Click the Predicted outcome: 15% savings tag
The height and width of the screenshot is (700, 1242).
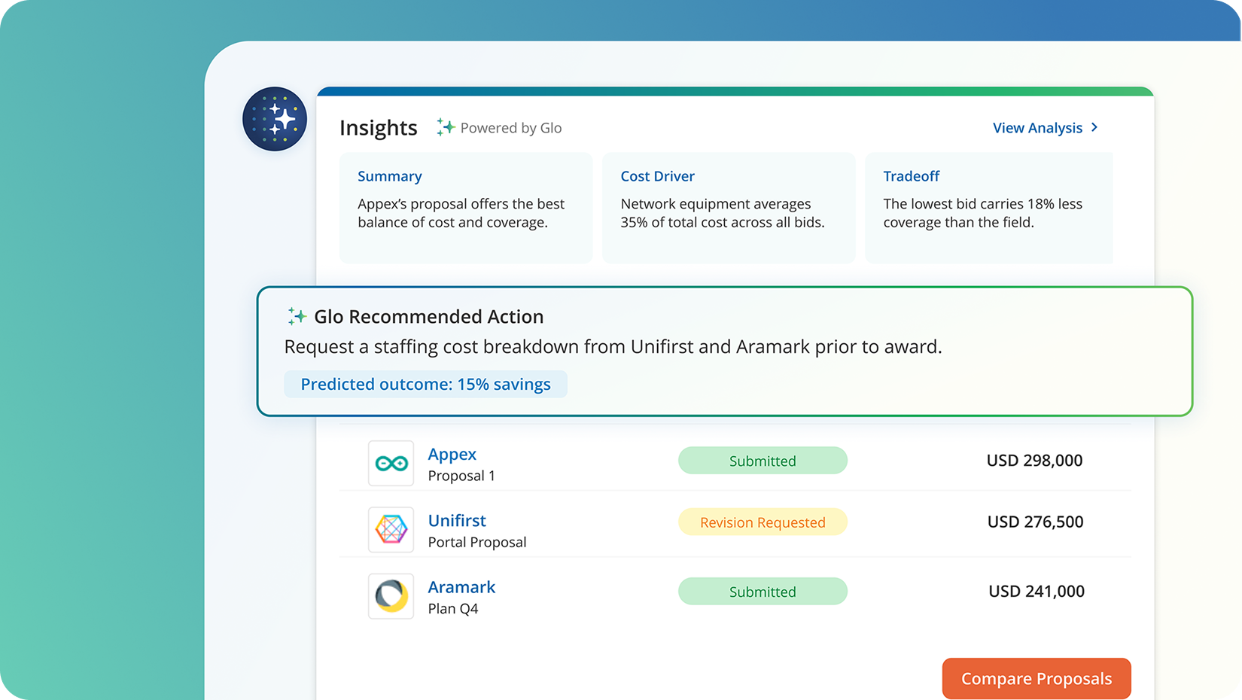pyautogui.click(x=425, y=384)
